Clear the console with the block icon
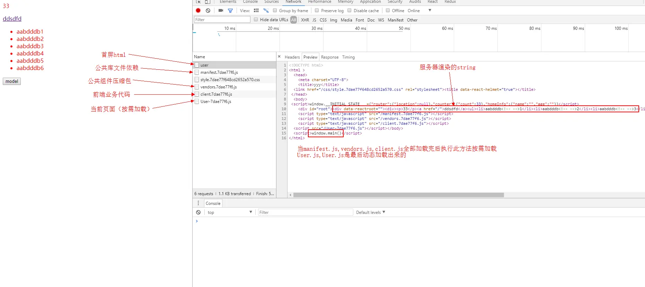 [x=198, y=212]
